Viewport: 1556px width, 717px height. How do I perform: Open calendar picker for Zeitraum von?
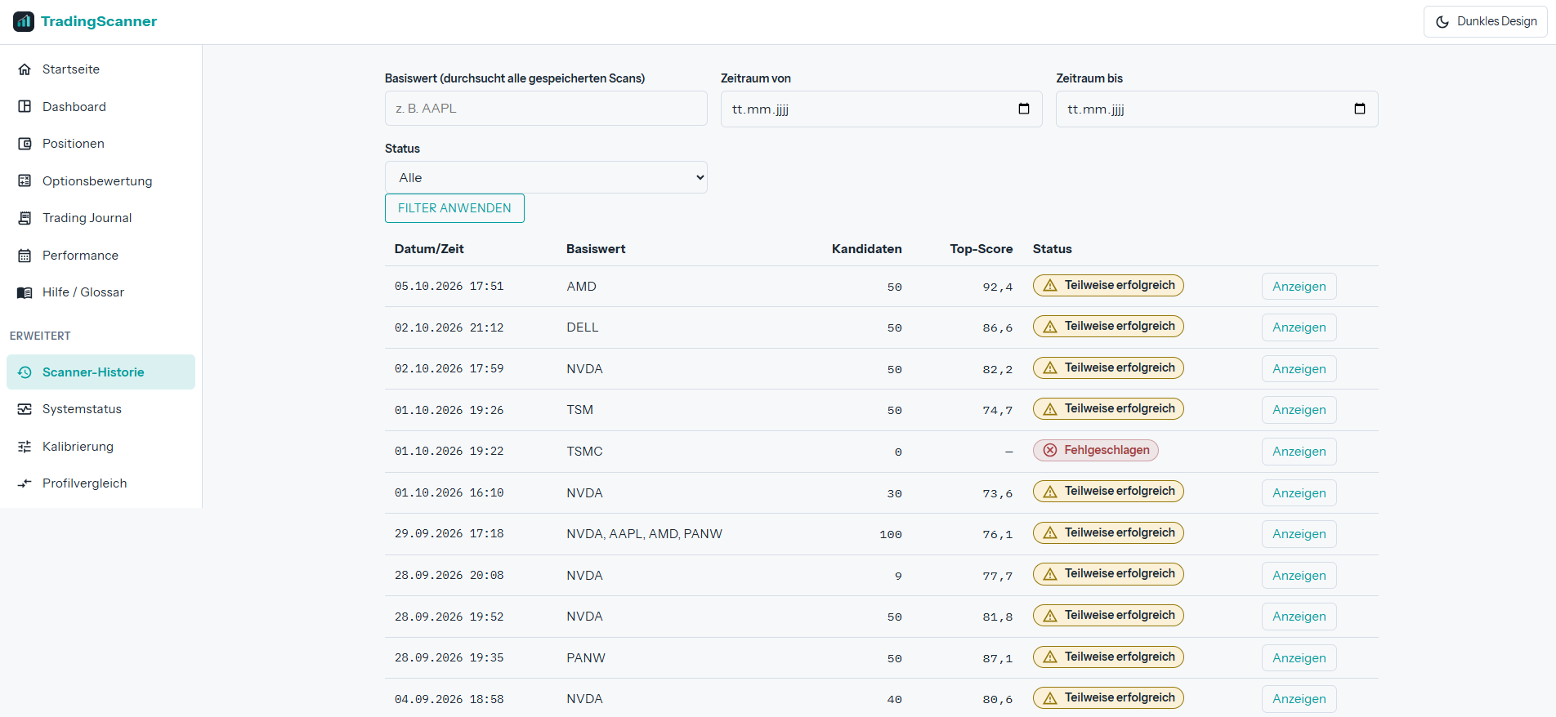pyautogui.click(x=1024, y=109)
